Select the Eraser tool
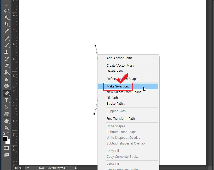Viewport: 214px width, 170px height. point(7,66)
